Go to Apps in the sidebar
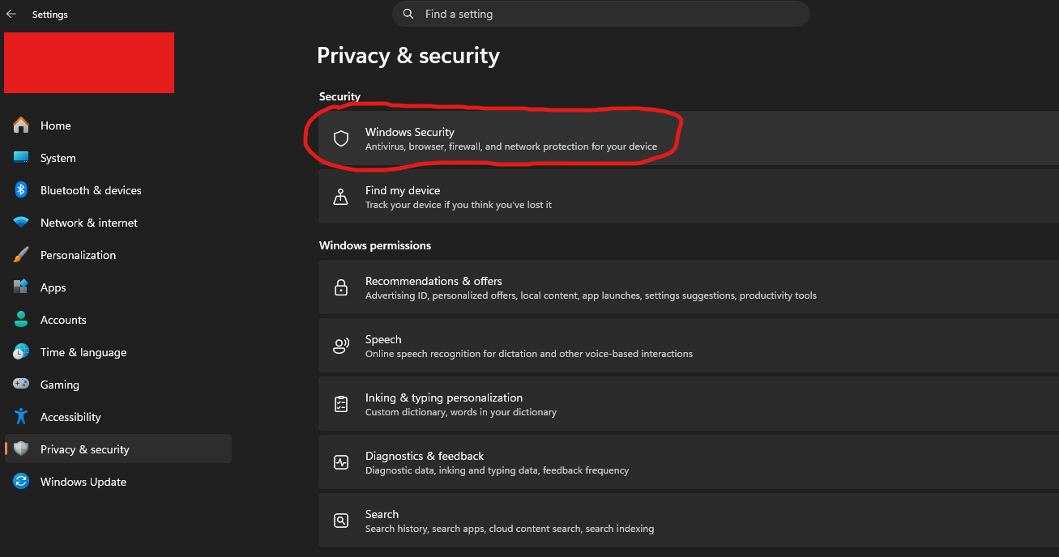 point(53,287)
